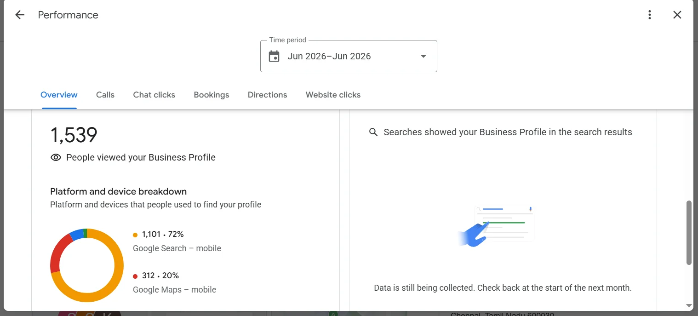Click the Google Maps – mobile label
The width and height of the screenshot is (698, 316).
click(175, 290)
